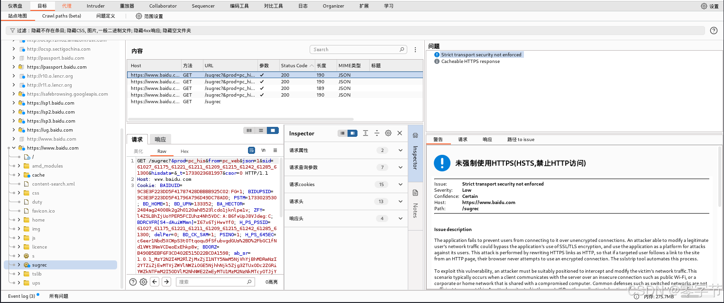
Task: Click the gear icon next to 范围设置
Action: tap(139, 16)
